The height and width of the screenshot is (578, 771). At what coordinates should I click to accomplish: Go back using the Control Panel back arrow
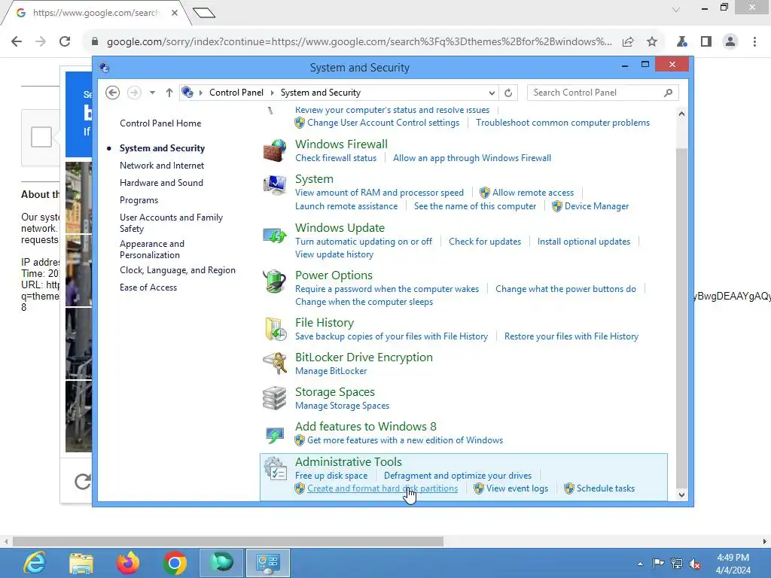[x=113, y=93]
